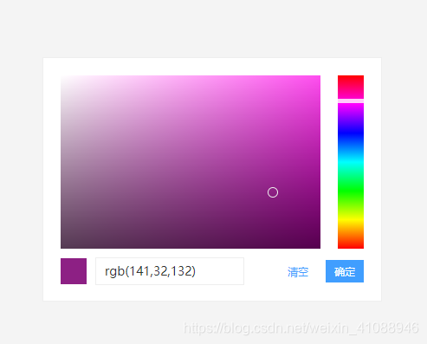427x344 pixels.
Task: Click the purple color preview swatch
Action: click(x=74, y=271)
